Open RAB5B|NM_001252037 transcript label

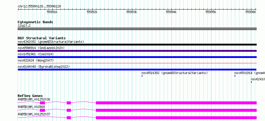click(34, 114)
